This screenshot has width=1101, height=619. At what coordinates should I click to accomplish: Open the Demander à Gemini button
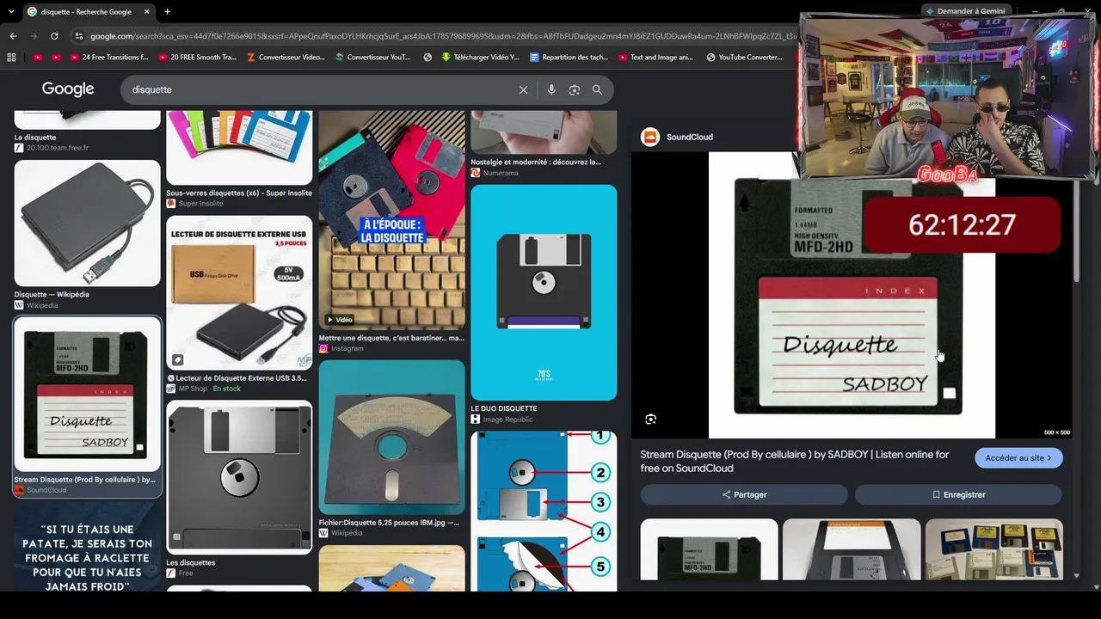[965, 11]
